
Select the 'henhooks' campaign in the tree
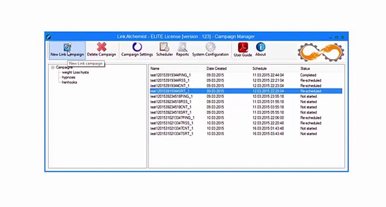(x=69, y=82)
